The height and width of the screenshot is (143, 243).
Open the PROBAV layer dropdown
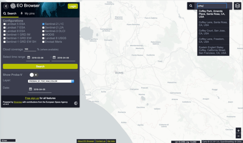pyautogui.click(x=51, y=81)
